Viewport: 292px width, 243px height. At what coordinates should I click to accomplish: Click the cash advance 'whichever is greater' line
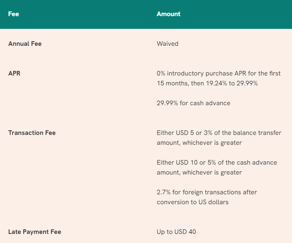tap(199, 172)
